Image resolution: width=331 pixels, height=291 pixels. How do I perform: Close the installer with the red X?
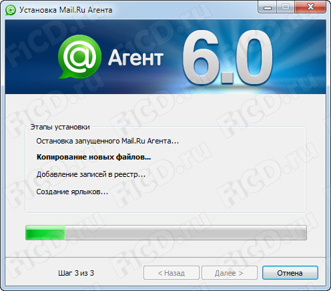click(x=310, y=7)
